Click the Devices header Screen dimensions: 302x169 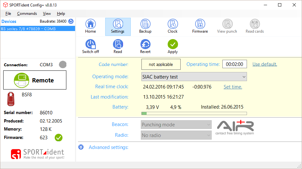9,21
